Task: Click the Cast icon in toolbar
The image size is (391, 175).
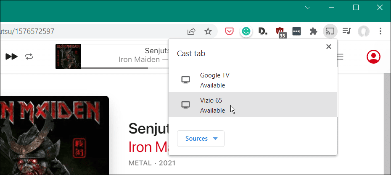Action: [330, 31]
